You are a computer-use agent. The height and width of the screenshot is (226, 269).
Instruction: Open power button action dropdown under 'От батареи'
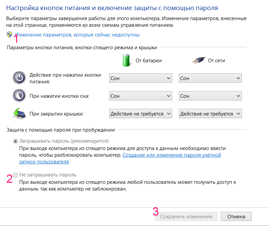click(x=140, y=78)
